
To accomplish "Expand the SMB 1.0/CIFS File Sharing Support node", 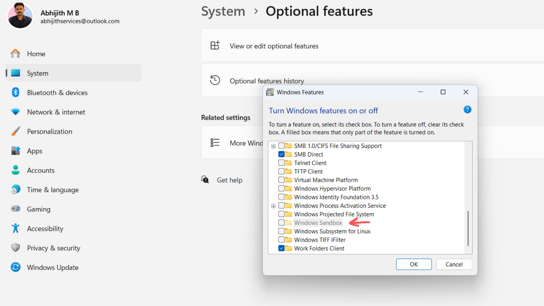I will click(273, 146).
